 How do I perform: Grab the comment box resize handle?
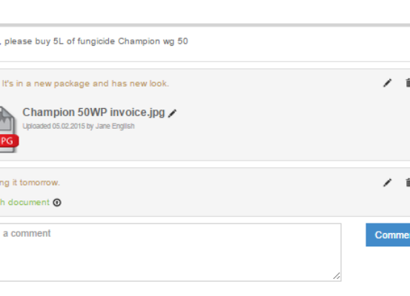337,276
